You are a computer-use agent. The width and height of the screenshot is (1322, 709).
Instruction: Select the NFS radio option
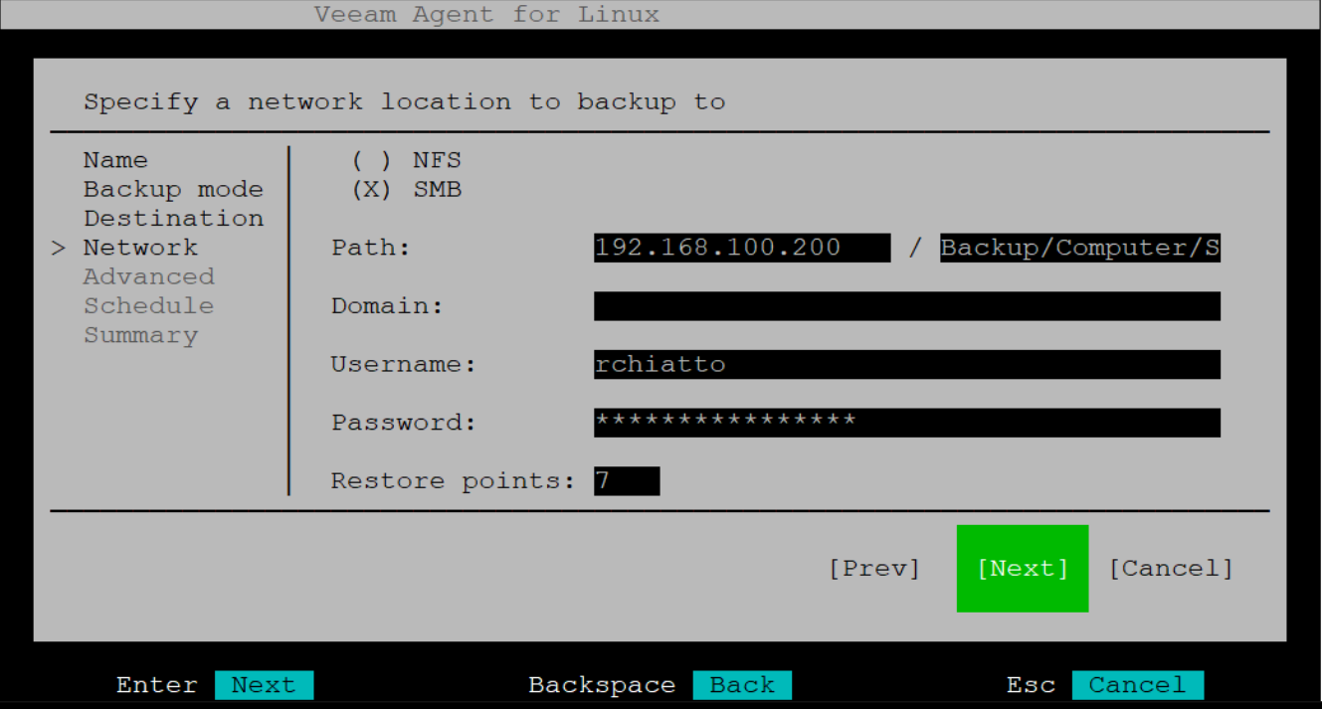click(x=406, y=160)
